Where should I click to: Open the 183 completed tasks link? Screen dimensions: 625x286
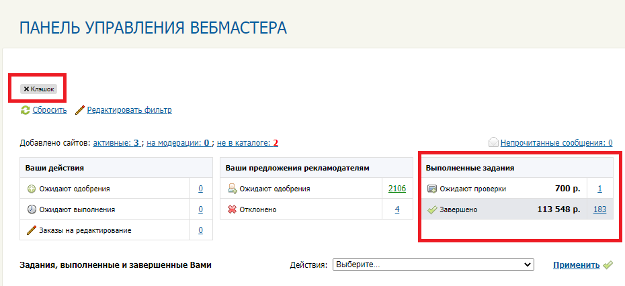click(x=600, y=209)
